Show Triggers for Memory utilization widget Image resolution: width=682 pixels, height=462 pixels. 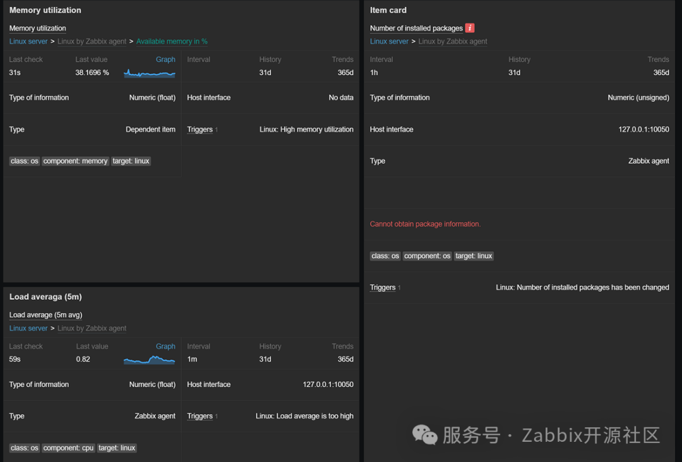(x=200, y=129)
